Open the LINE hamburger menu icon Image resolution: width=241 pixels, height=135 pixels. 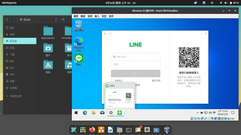coord(105,34)
